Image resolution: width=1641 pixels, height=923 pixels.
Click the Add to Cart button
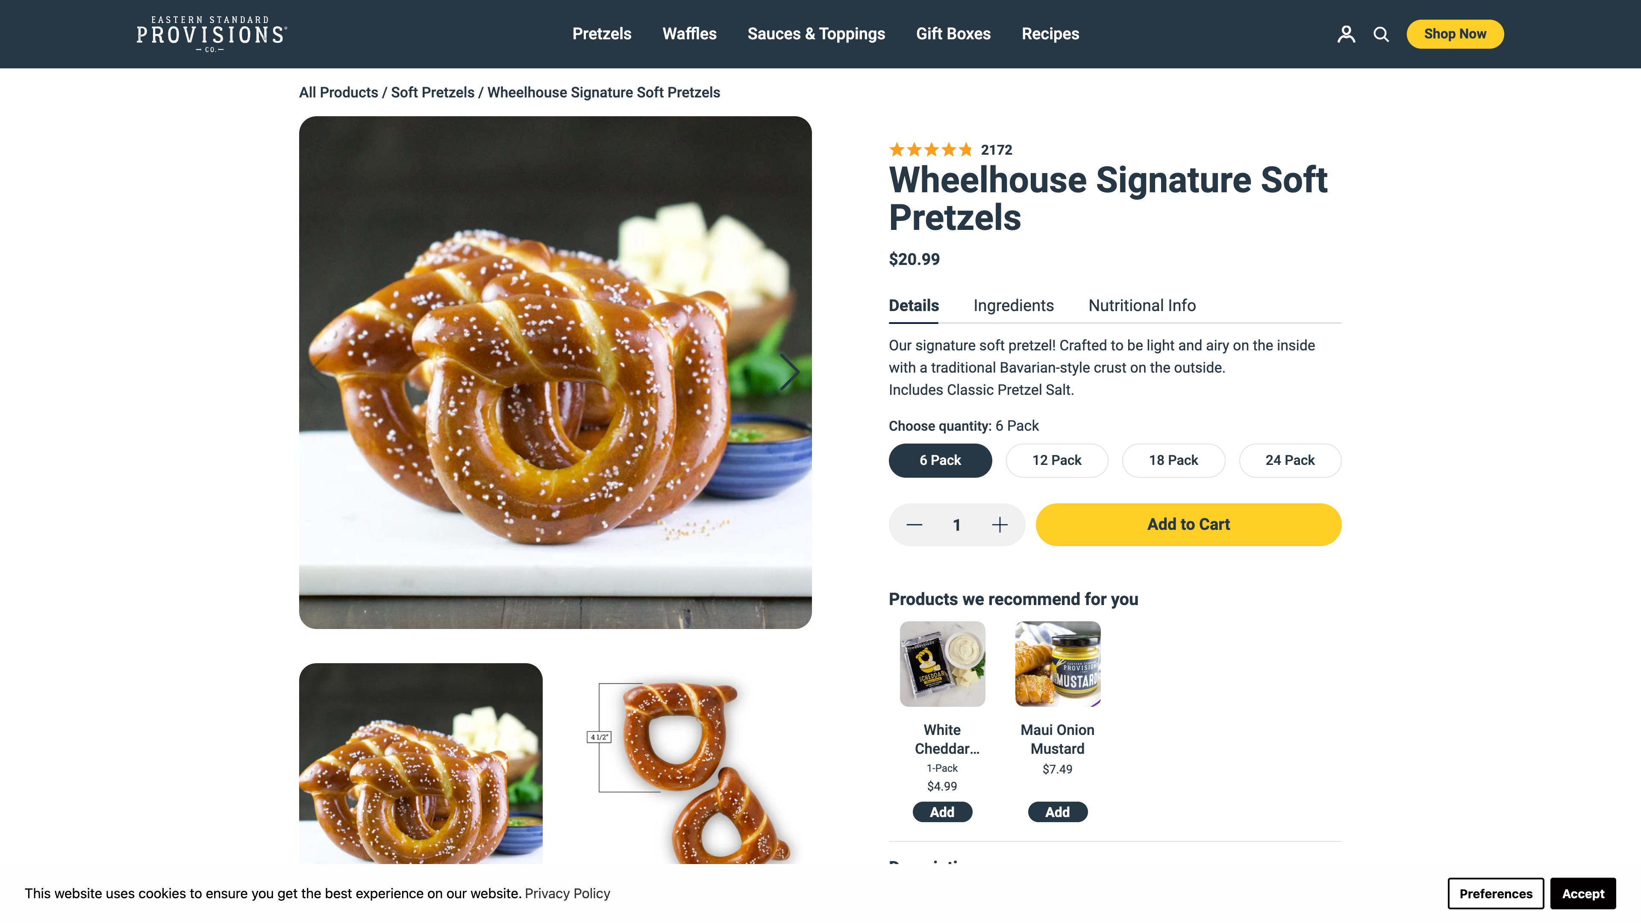[x=1188, y=524]
